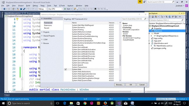Open the File menu
The image size is (189, 106).
[x=3, y=6]
